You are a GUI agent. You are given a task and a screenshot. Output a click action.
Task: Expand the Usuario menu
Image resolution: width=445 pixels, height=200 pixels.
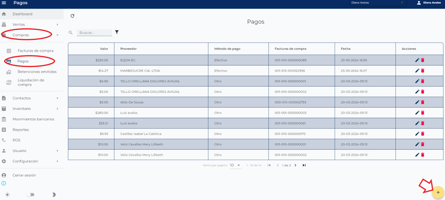[32, 151]
